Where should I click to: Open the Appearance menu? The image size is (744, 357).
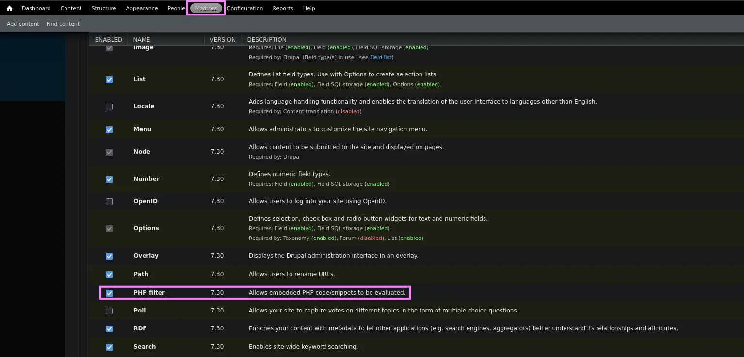point(142,8)
